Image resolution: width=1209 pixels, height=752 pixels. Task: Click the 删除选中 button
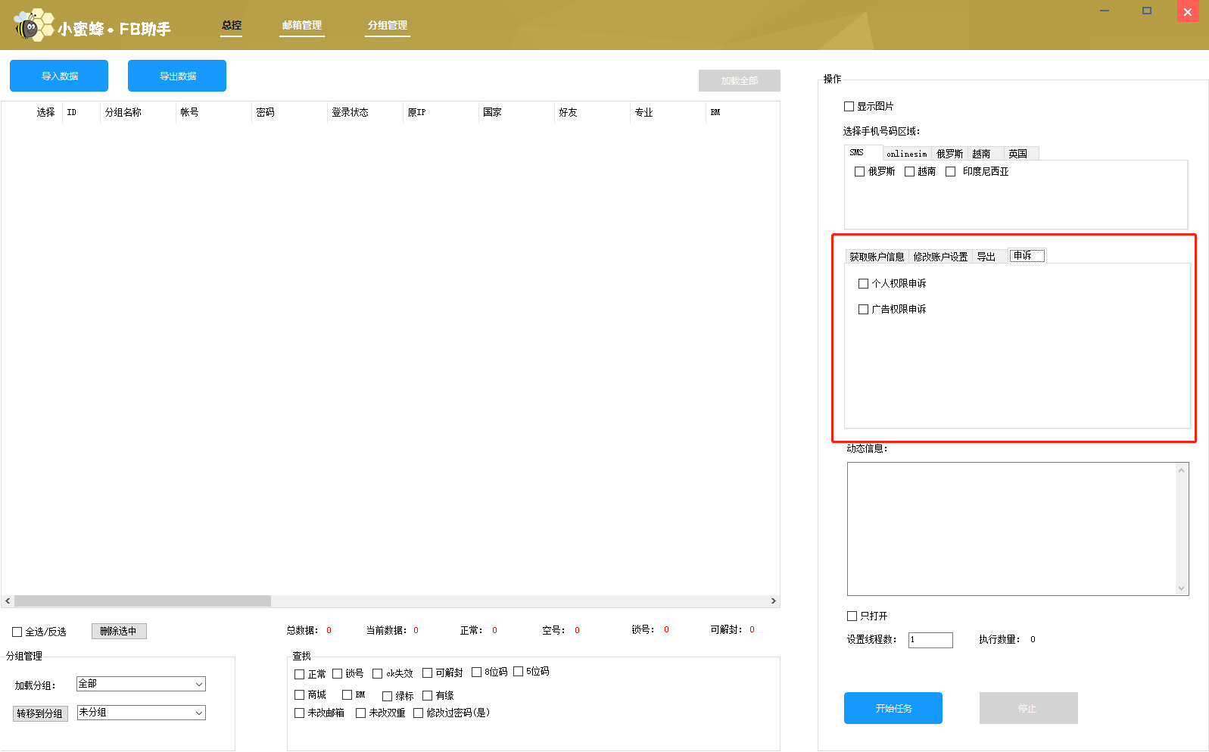(x=119, y=632)
